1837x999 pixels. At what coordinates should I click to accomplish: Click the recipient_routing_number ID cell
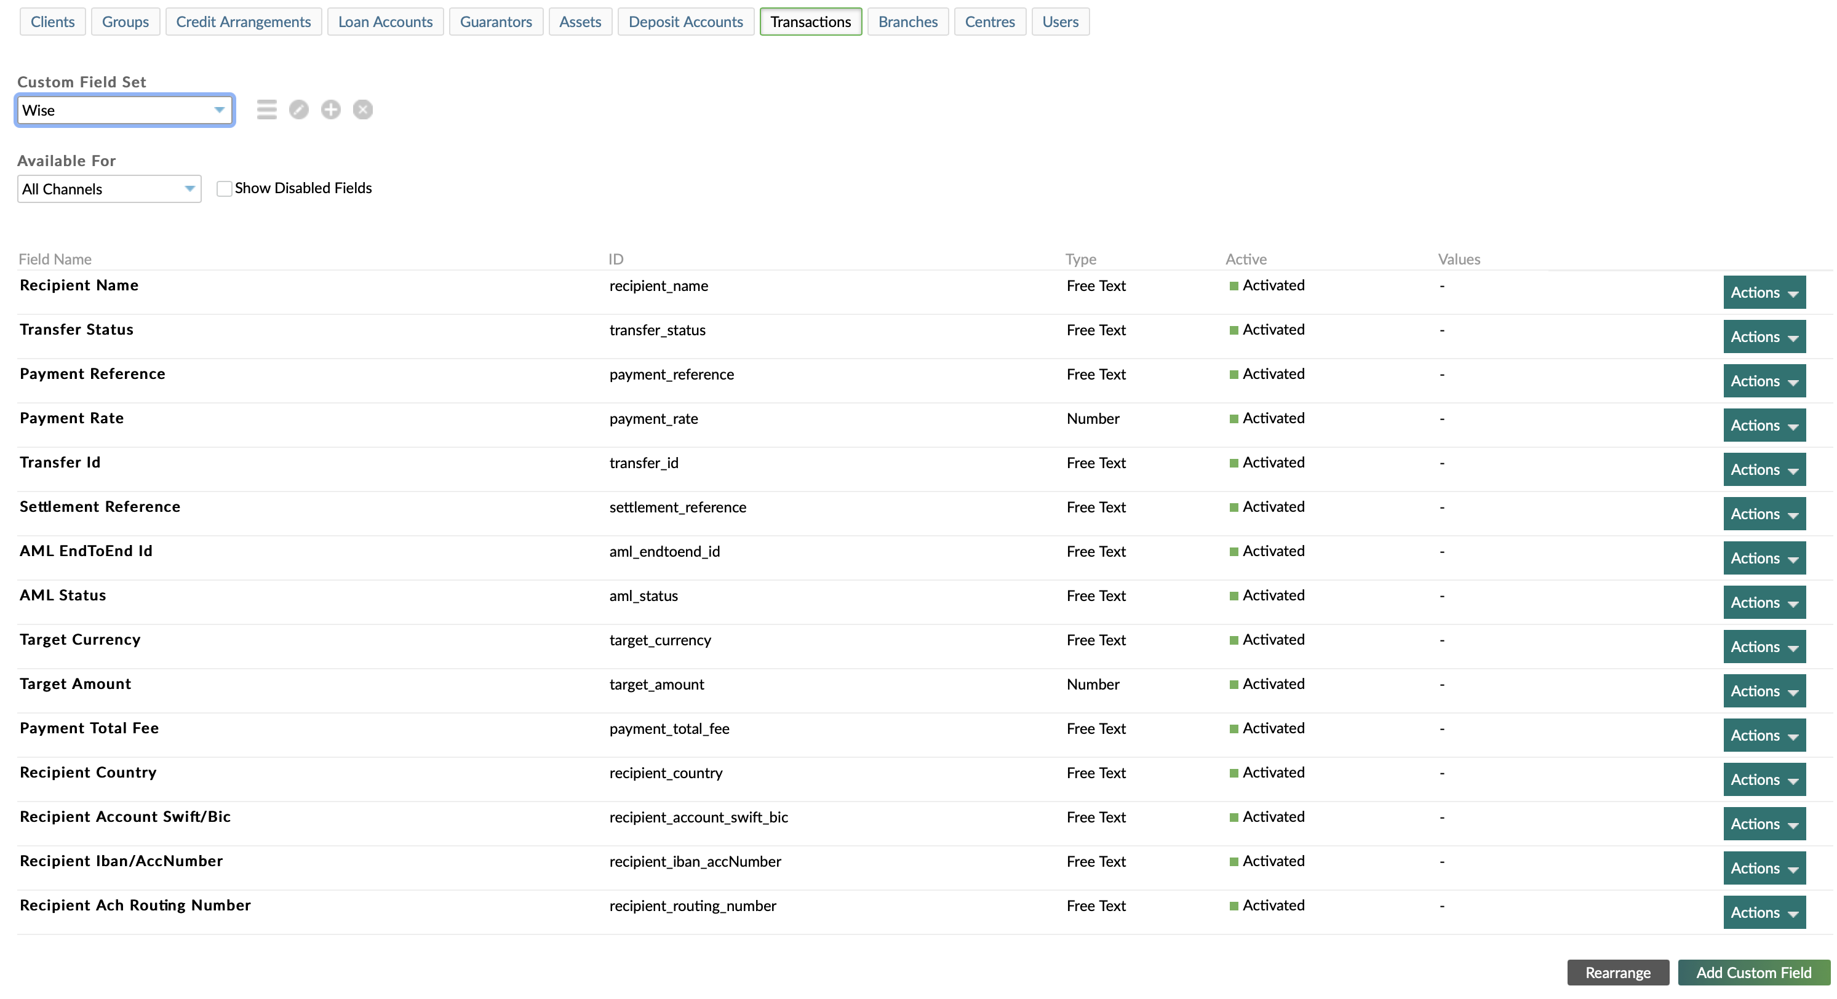coord(693,905)
